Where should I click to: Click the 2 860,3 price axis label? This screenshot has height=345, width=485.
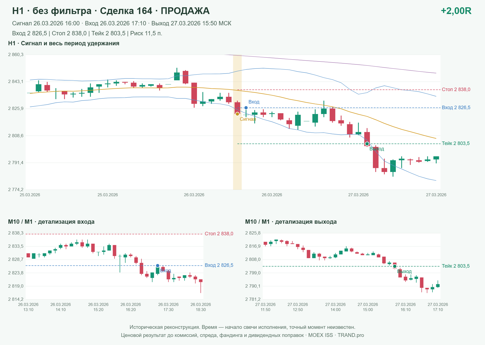point(16,55)
